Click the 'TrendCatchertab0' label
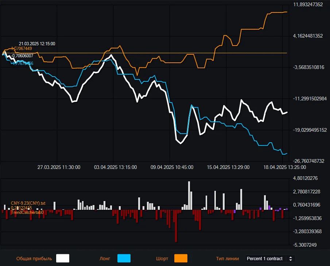This screenshot has width=330, height=266. [x=27, y=212]
